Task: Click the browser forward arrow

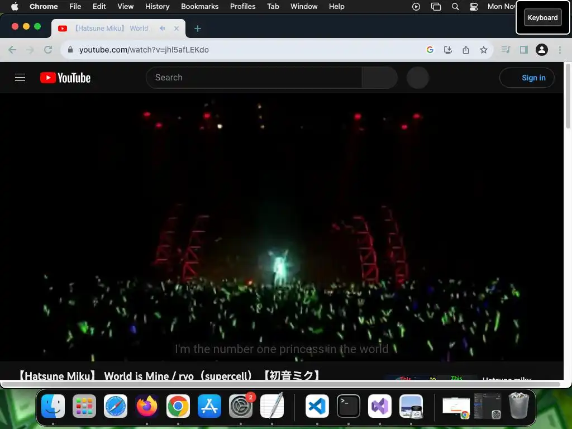Action: [30, 50]
